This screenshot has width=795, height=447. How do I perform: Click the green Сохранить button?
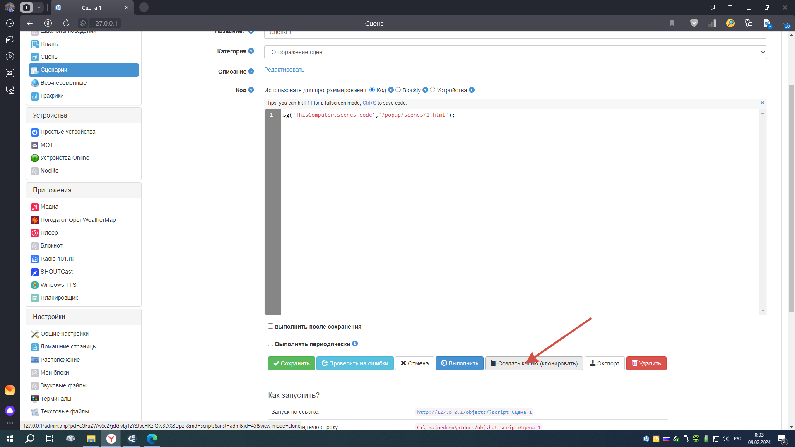coord(291,363)
